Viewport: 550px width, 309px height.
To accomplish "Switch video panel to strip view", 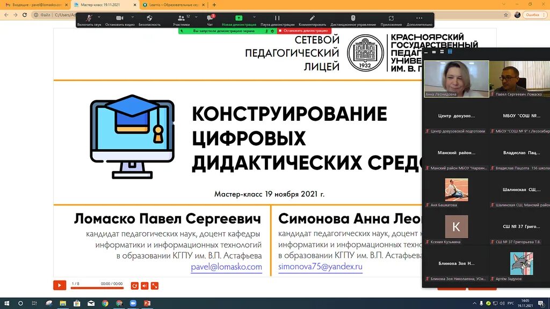I will pos(442,52).
